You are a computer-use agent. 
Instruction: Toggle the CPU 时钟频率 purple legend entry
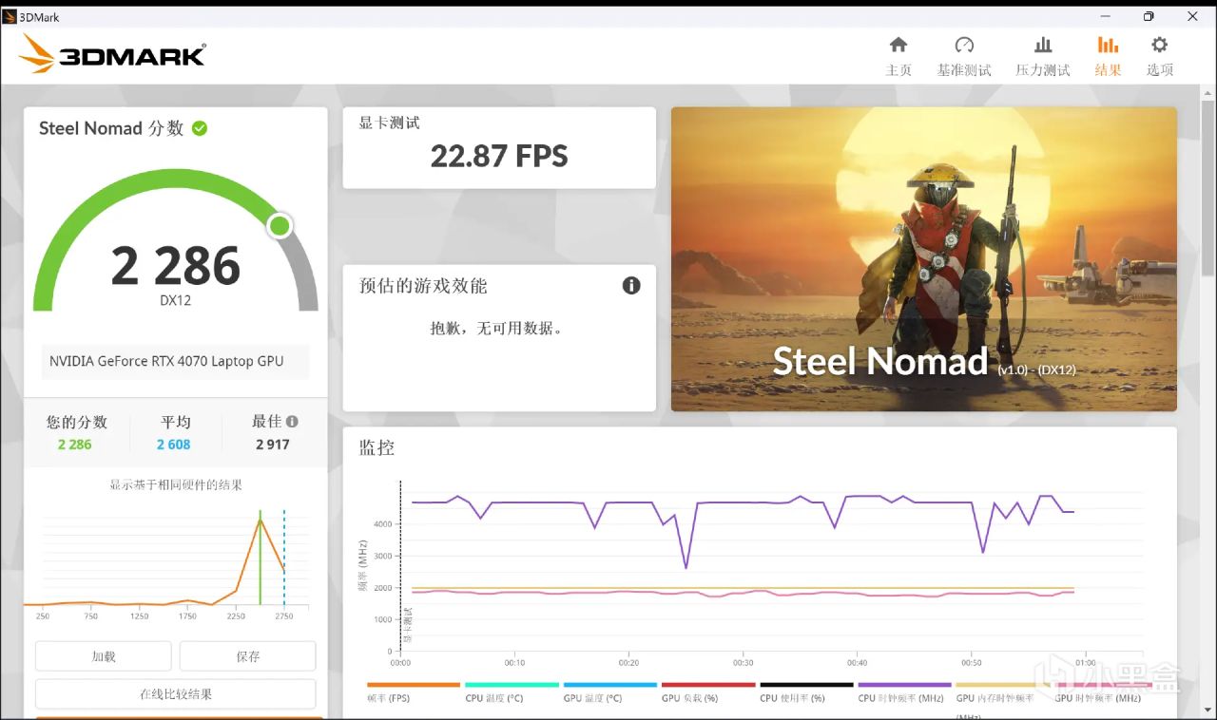[904, 692]
